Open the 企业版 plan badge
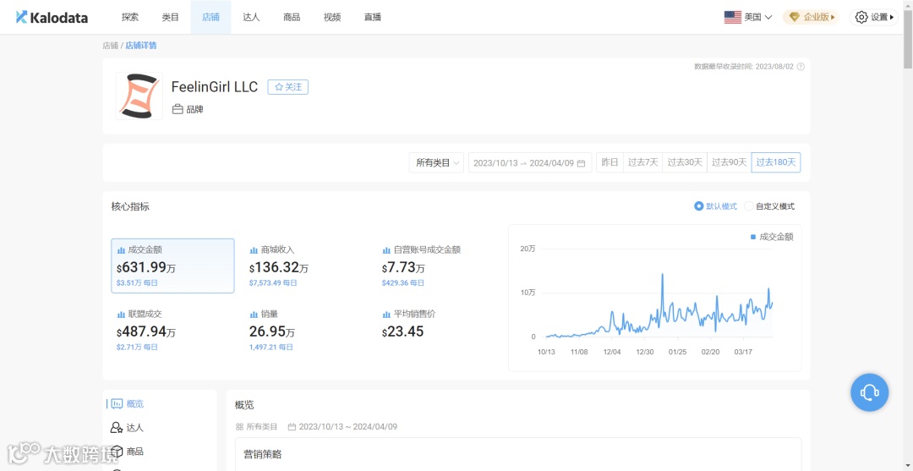 812,18
